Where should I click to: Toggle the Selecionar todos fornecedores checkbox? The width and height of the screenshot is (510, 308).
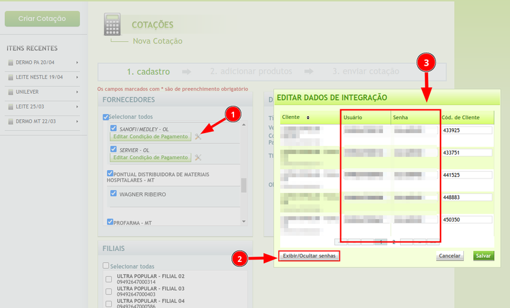pyautogui.click(x=106, y=117)
